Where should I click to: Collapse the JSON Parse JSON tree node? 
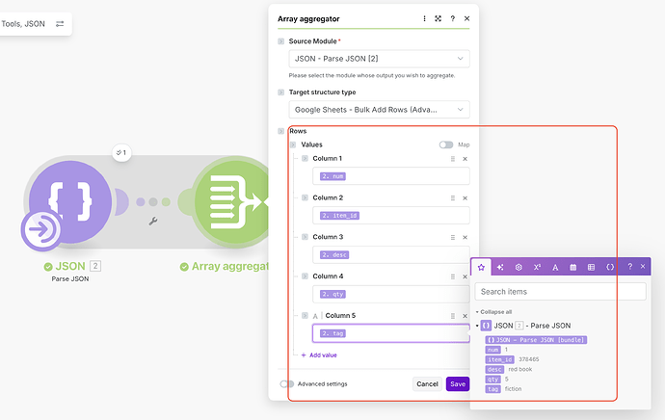[477, 326]
